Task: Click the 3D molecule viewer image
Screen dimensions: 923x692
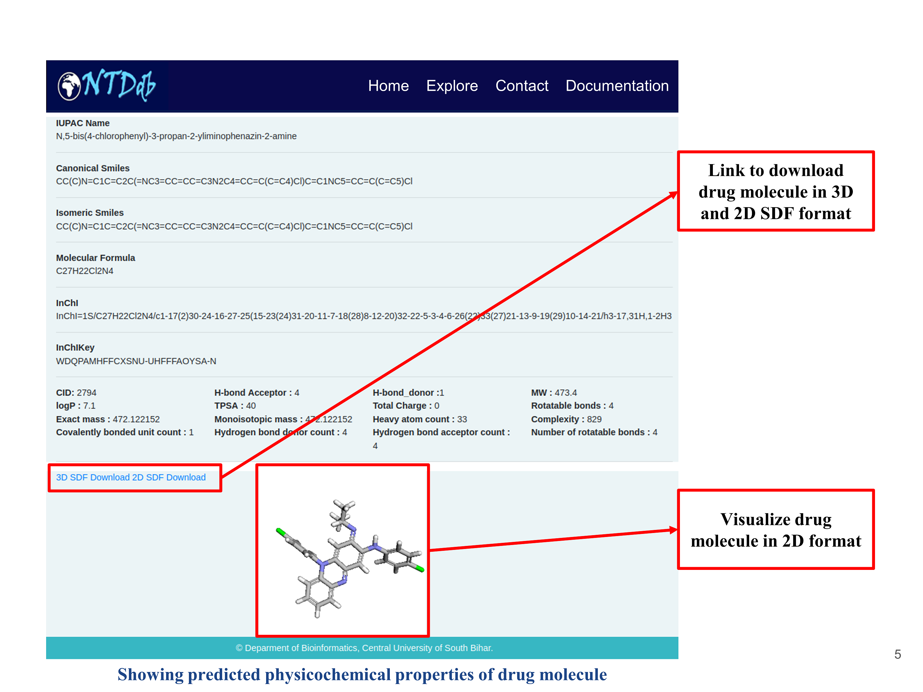Action: click(x=342, y=551)
